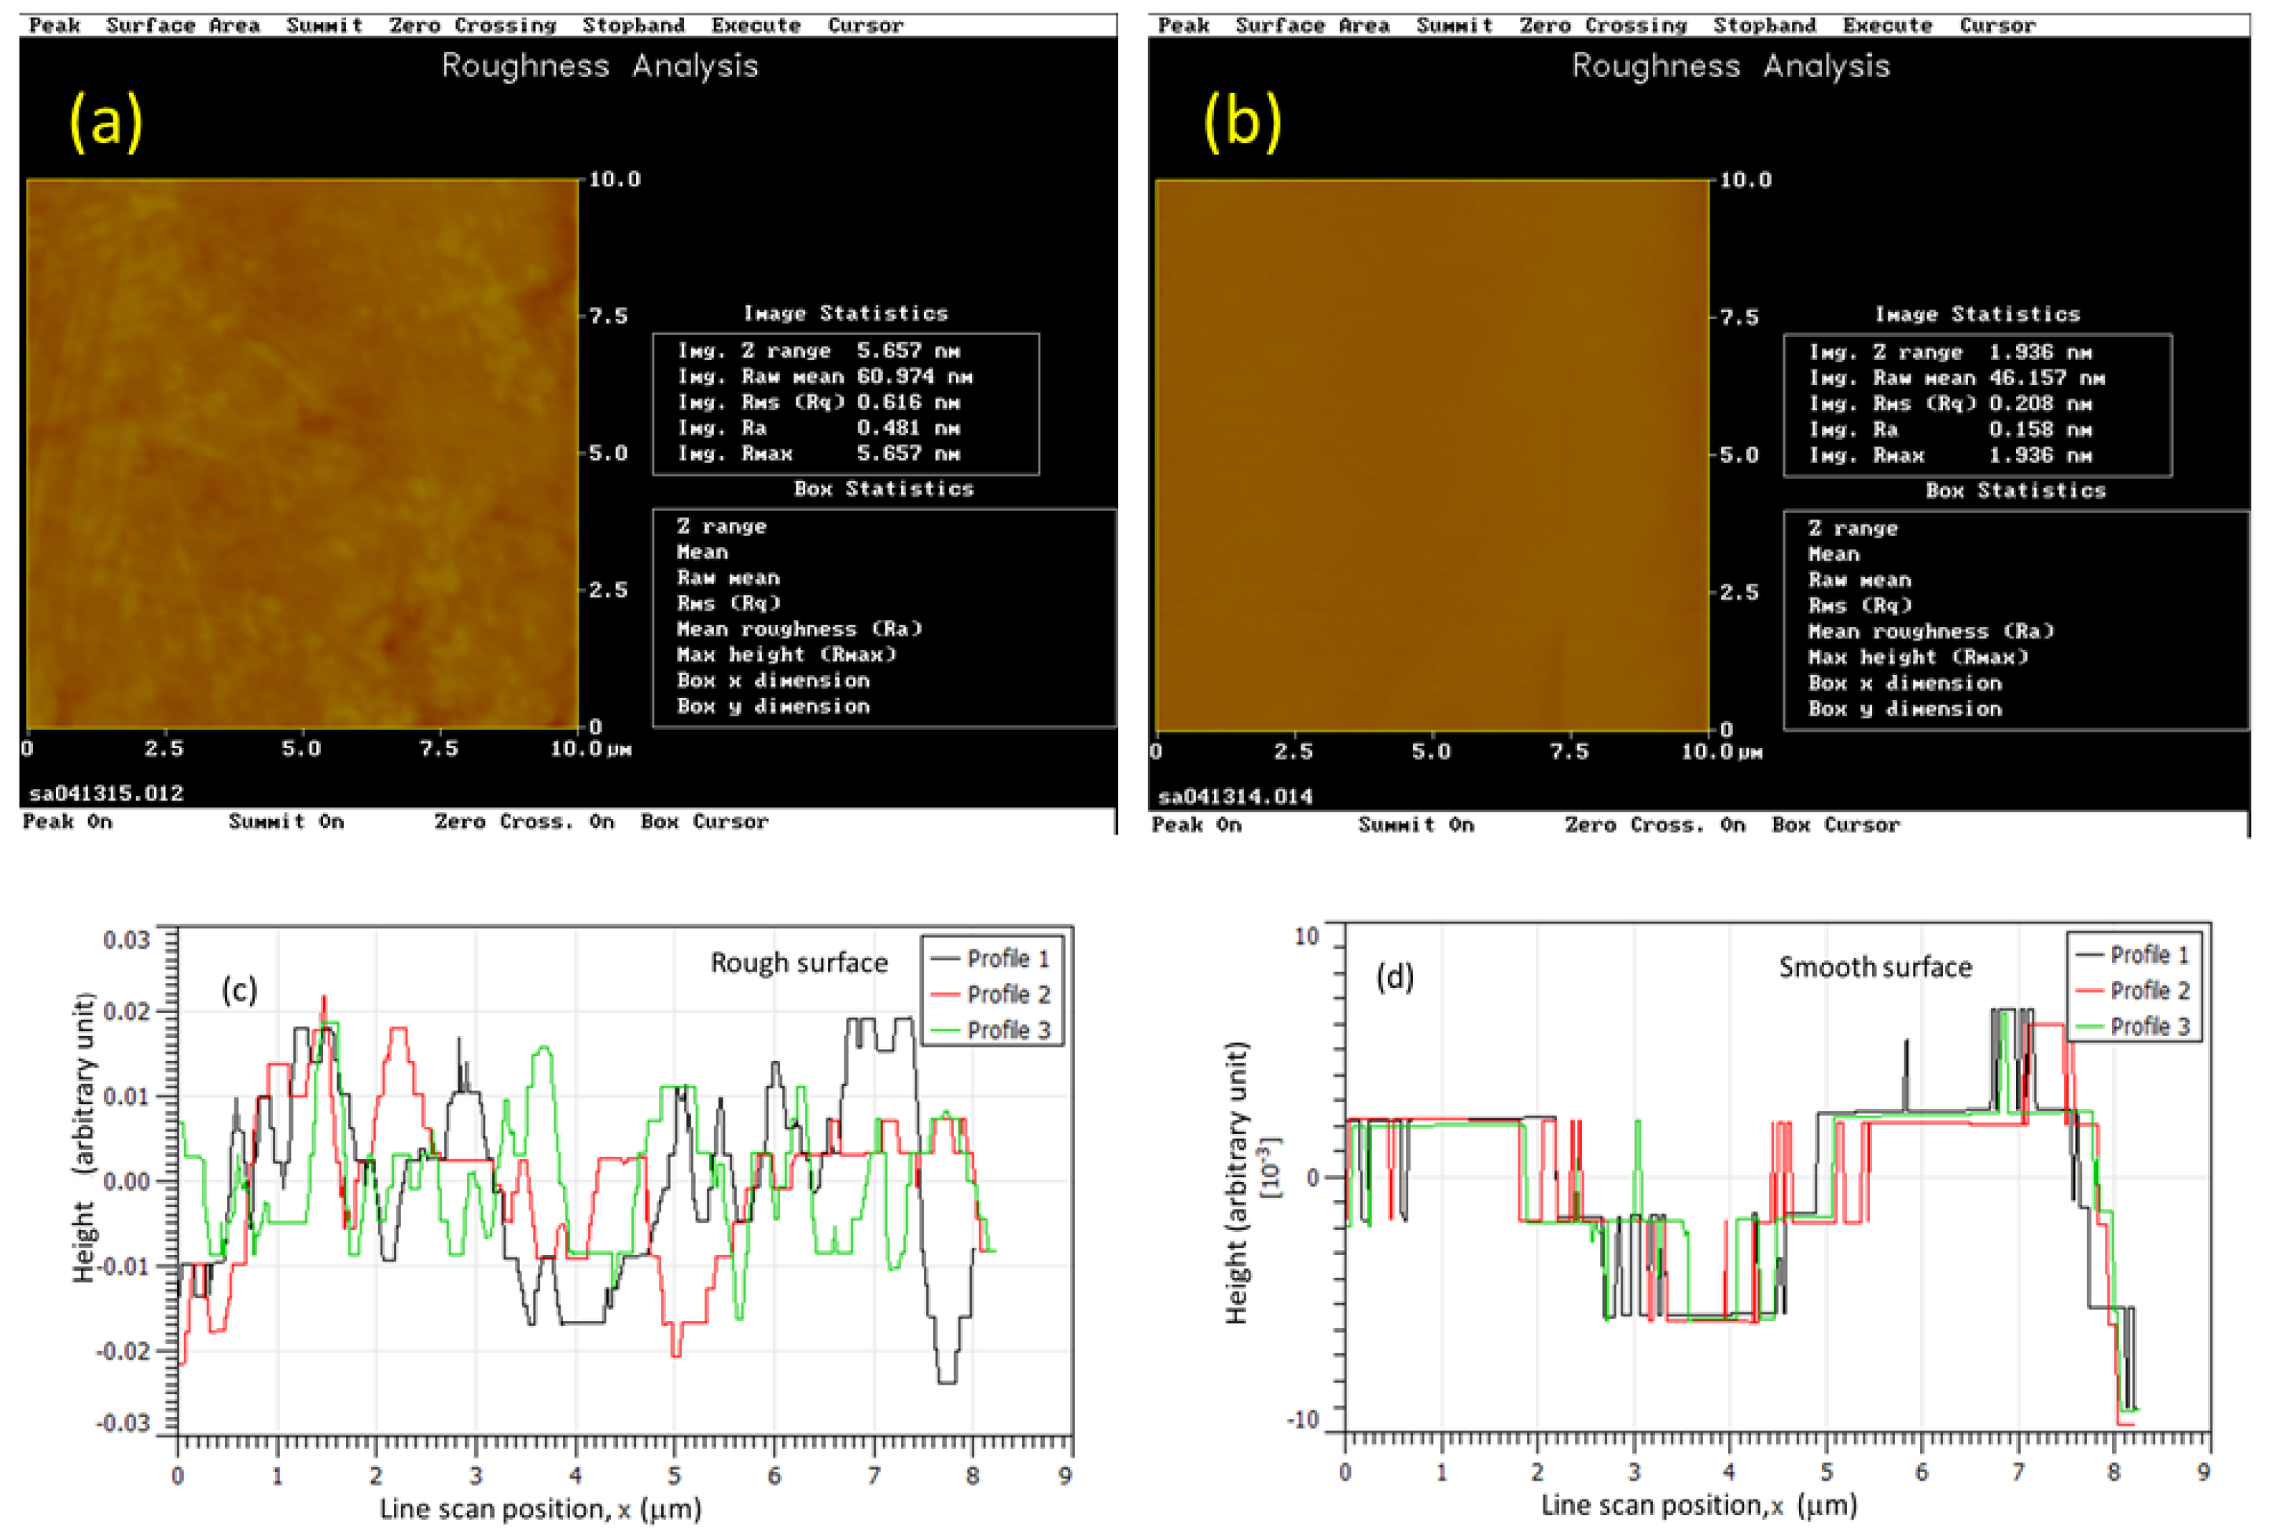Select Img. Rmax value 1.936 nm
Screen dimensions: 2270x1534
[2040, 456]
